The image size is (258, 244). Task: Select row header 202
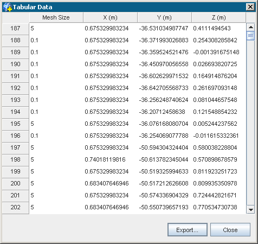pyautogui.click(x=15, y=207)
